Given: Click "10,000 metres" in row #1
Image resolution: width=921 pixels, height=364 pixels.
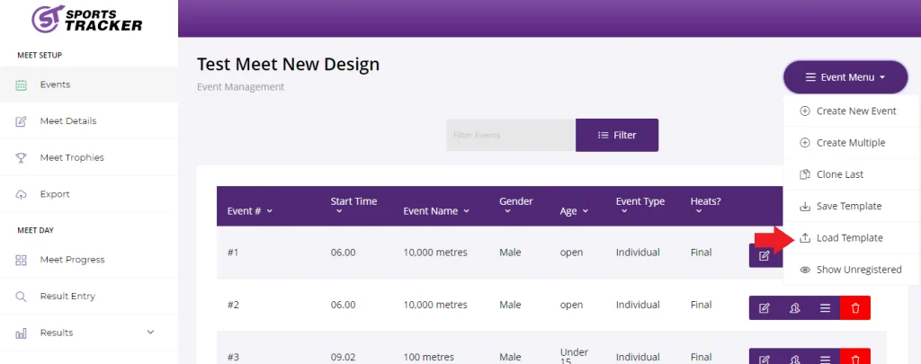Looking at the screenshot, I should (435, 253).
